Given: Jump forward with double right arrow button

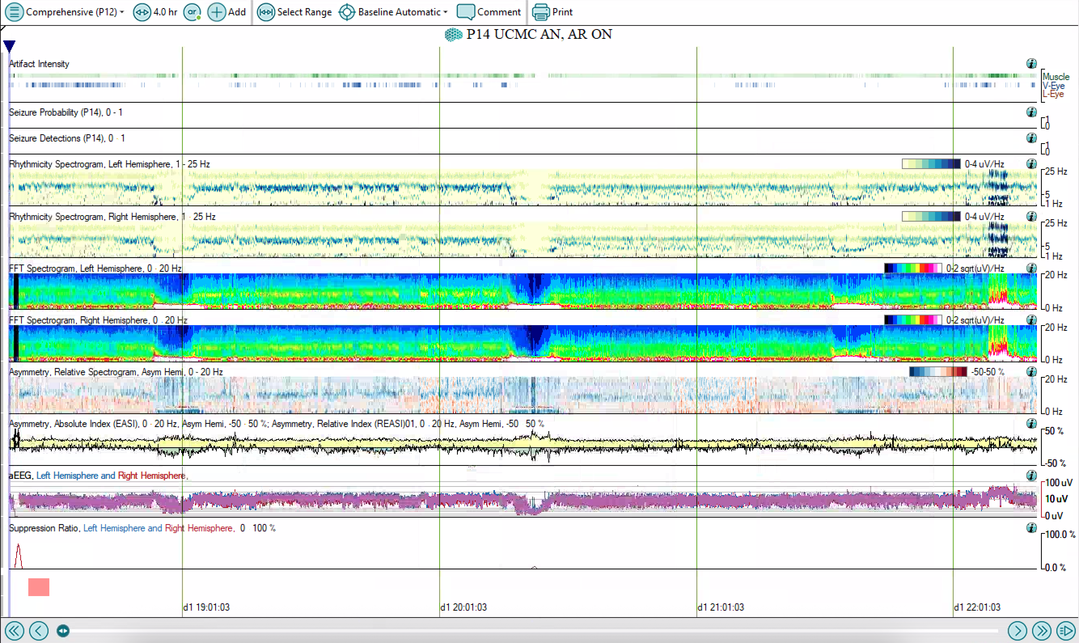Looking at the screenshot, I should (x=1041, y=630).
